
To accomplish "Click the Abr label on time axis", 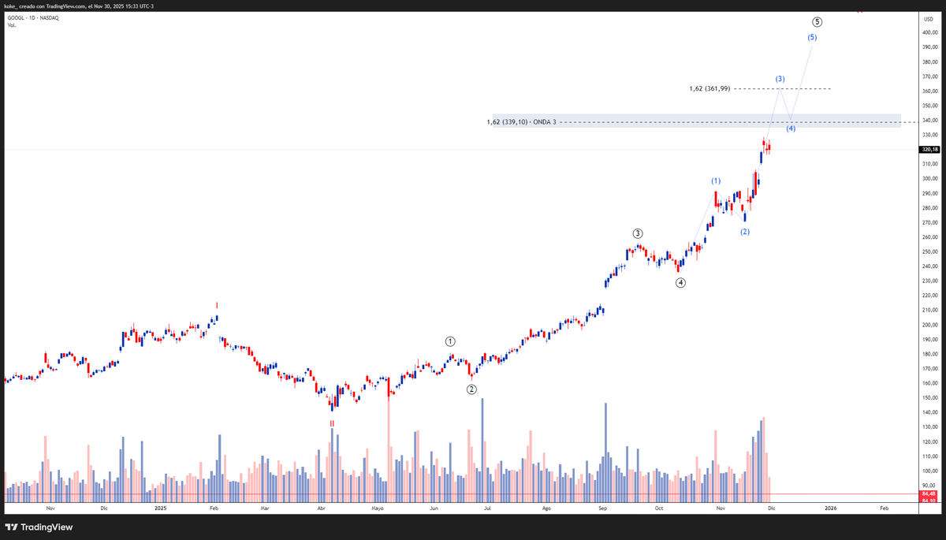I will coord(321,509).
